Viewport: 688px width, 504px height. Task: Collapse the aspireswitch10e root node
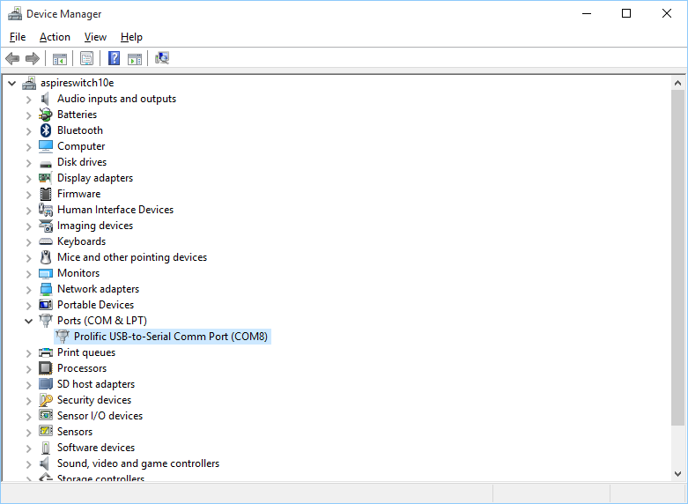pyautogui.click(x=11, y=83)
